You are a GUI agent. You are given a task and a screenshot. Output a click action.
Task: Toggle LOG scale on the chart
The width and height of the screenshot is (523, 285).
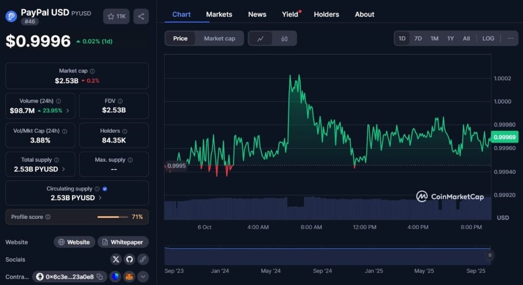click(x=488, y=38)
